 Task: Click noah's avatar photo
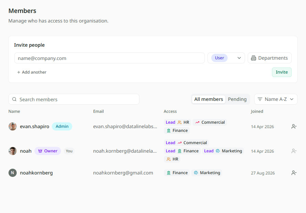13,151
